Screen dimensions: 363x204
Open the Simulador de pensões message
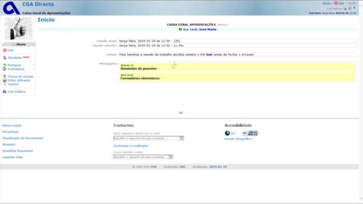[x=139, y=68]
